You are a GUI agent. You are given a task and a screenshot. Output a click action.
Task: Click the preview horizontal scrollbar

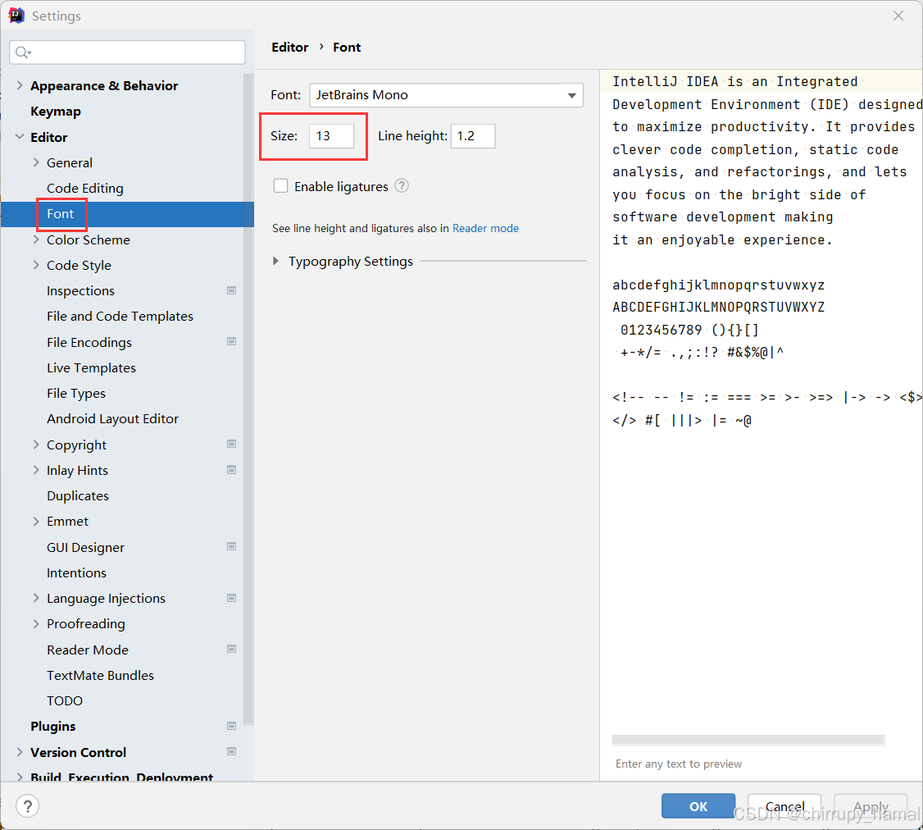[748, 740]
